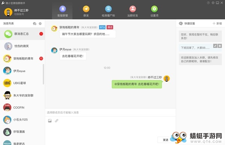Open the 朱大爷的发财群 conversation
The height and width of the screenshot is (145, 225).
point(22,96)
